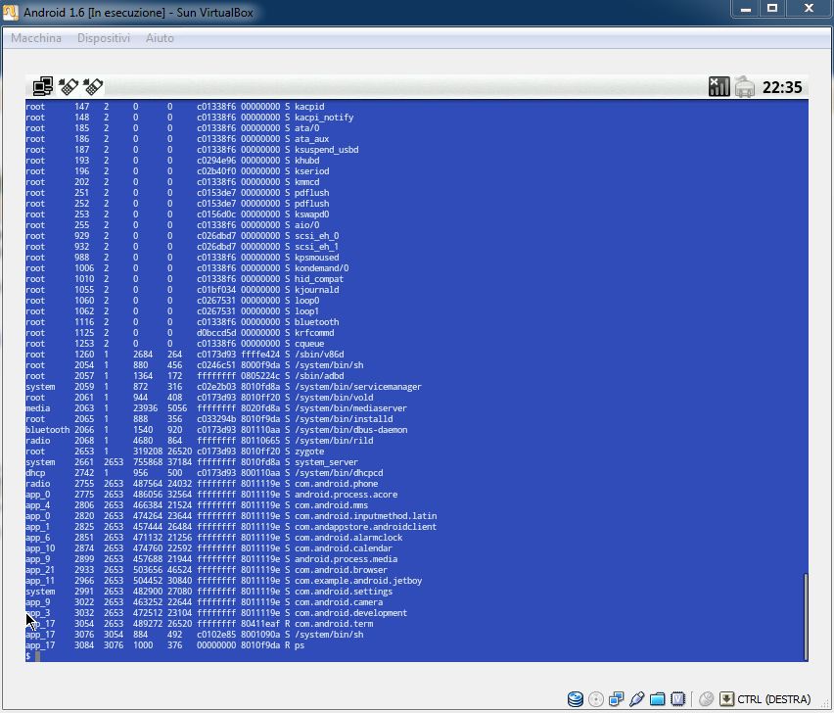834x713 pixels.
Task: Close the Android 1.6 VirtualBox window
Action: click(809, 9)
